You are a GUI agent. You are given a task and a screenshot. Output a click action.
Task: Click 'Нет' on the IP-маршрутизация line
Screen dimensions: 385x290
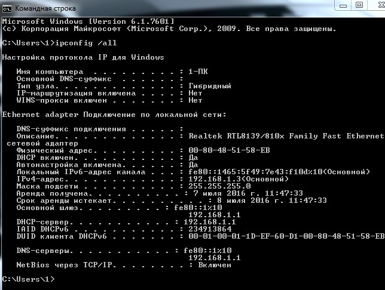click(x=195, y=93)
